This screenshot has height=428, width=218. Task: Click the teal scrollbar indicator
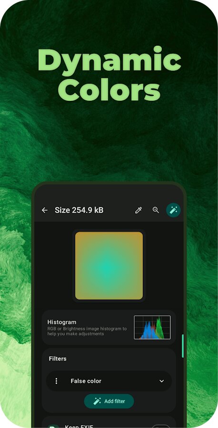click(183, 346)
